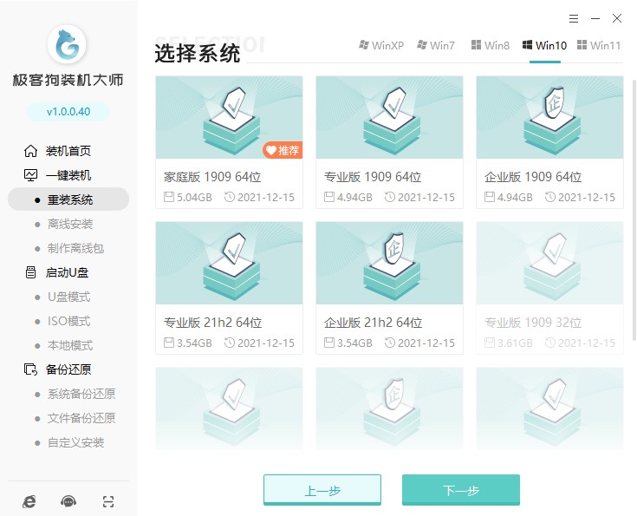
Task: Click the 启动U盘 USB drive icon
Action: (x=30, y=272)
